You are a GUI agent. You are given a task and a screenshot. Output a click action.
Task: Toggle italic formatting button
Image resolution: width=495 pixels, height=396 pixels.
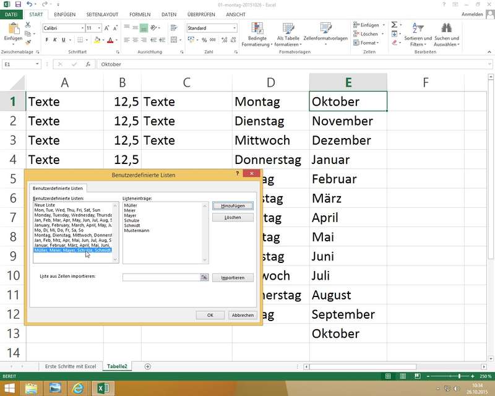click(56, 40)
